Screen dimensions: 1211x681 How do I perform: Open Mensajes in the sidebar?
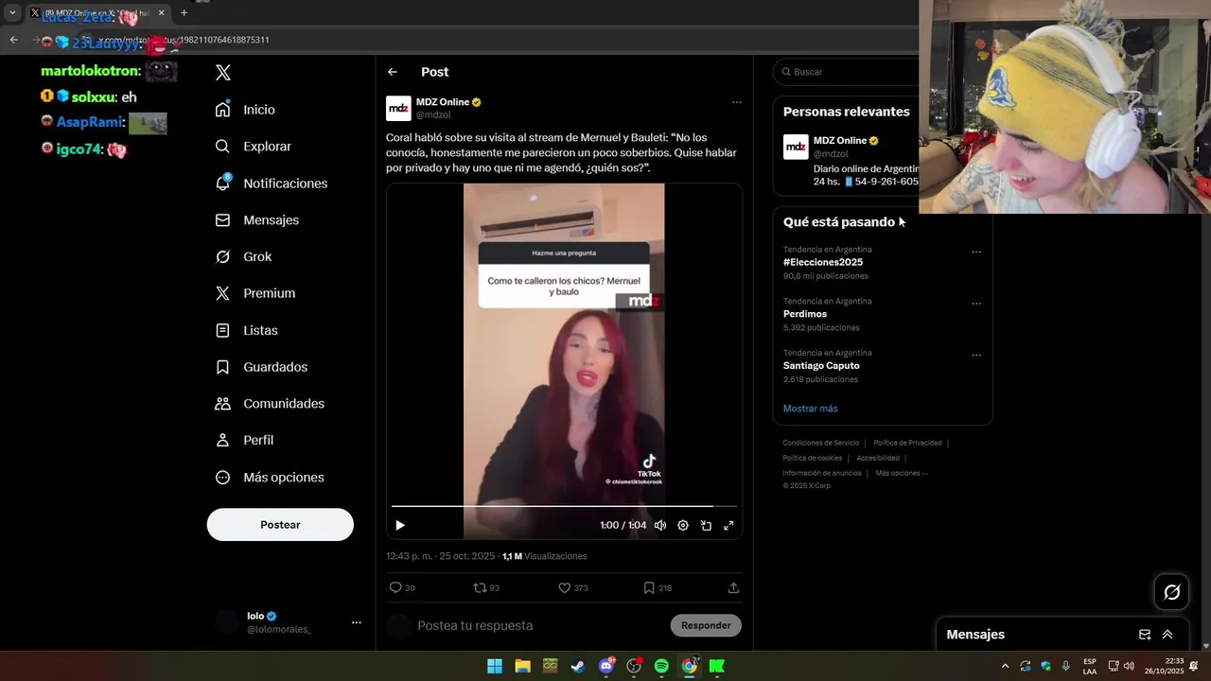256,219
